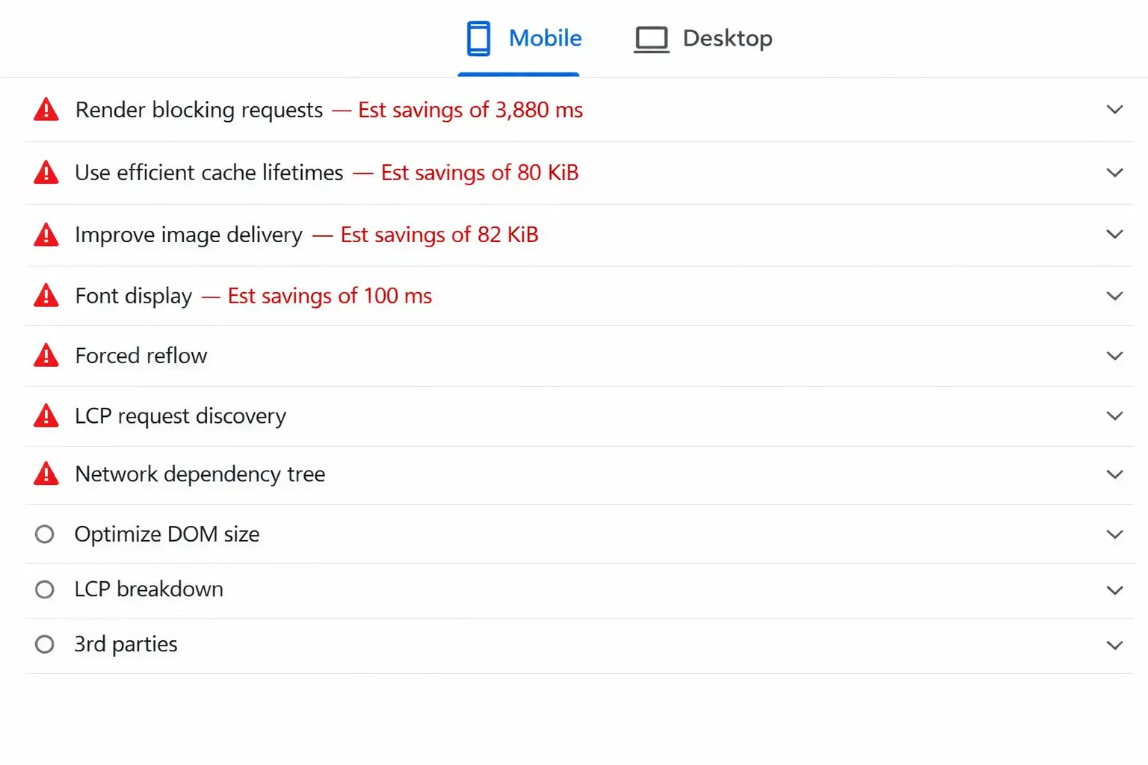Click the warning icon beside LCP request discovery
Image resolution: width=1148 pixels, height=765 pixels.
[x=46, y=415]
